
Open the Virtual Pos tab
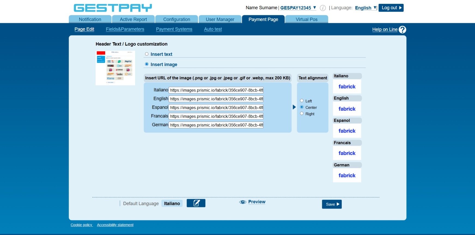[x=307, y=19]
